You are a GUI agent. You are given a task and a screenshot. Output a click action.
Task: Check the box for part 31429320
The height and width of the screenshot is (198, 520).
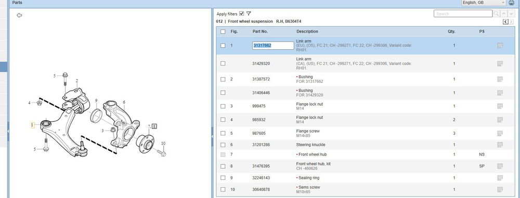(x=223, y=63)
